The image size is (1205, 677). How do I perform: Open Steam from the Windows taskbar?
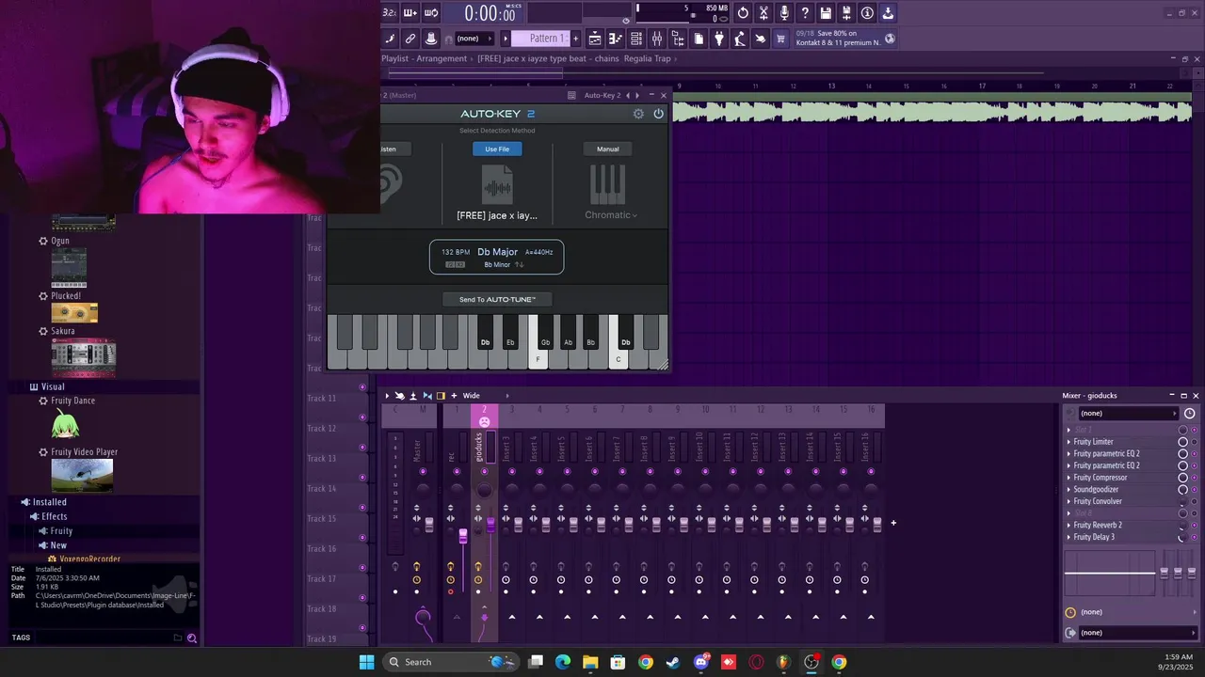tap(673, 662)
